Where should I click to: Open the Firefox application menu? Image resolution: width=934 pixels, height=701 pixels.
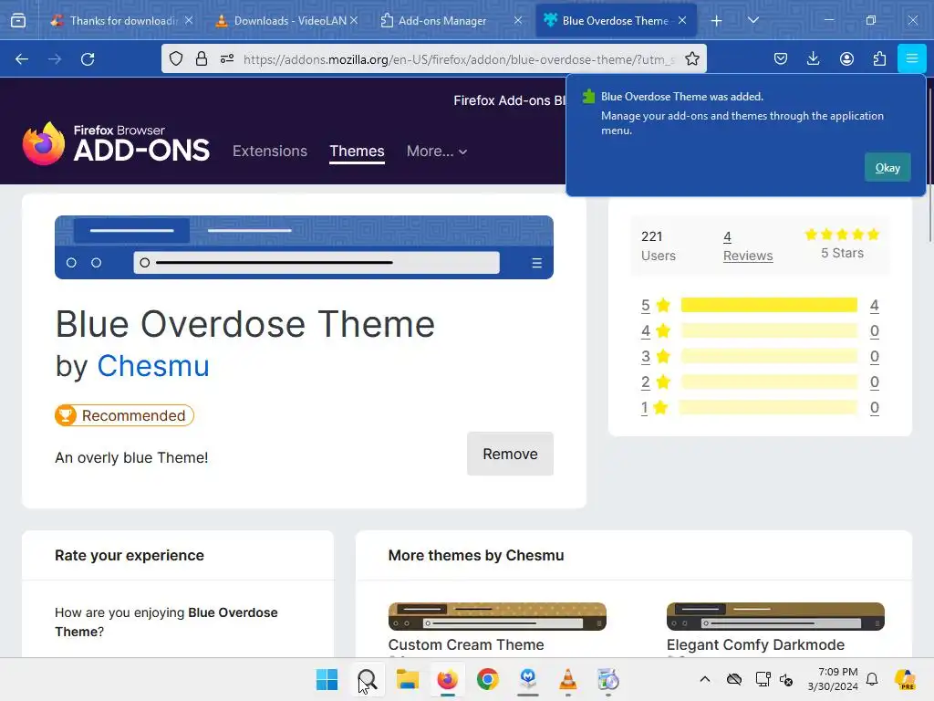[x=912, y=58]
